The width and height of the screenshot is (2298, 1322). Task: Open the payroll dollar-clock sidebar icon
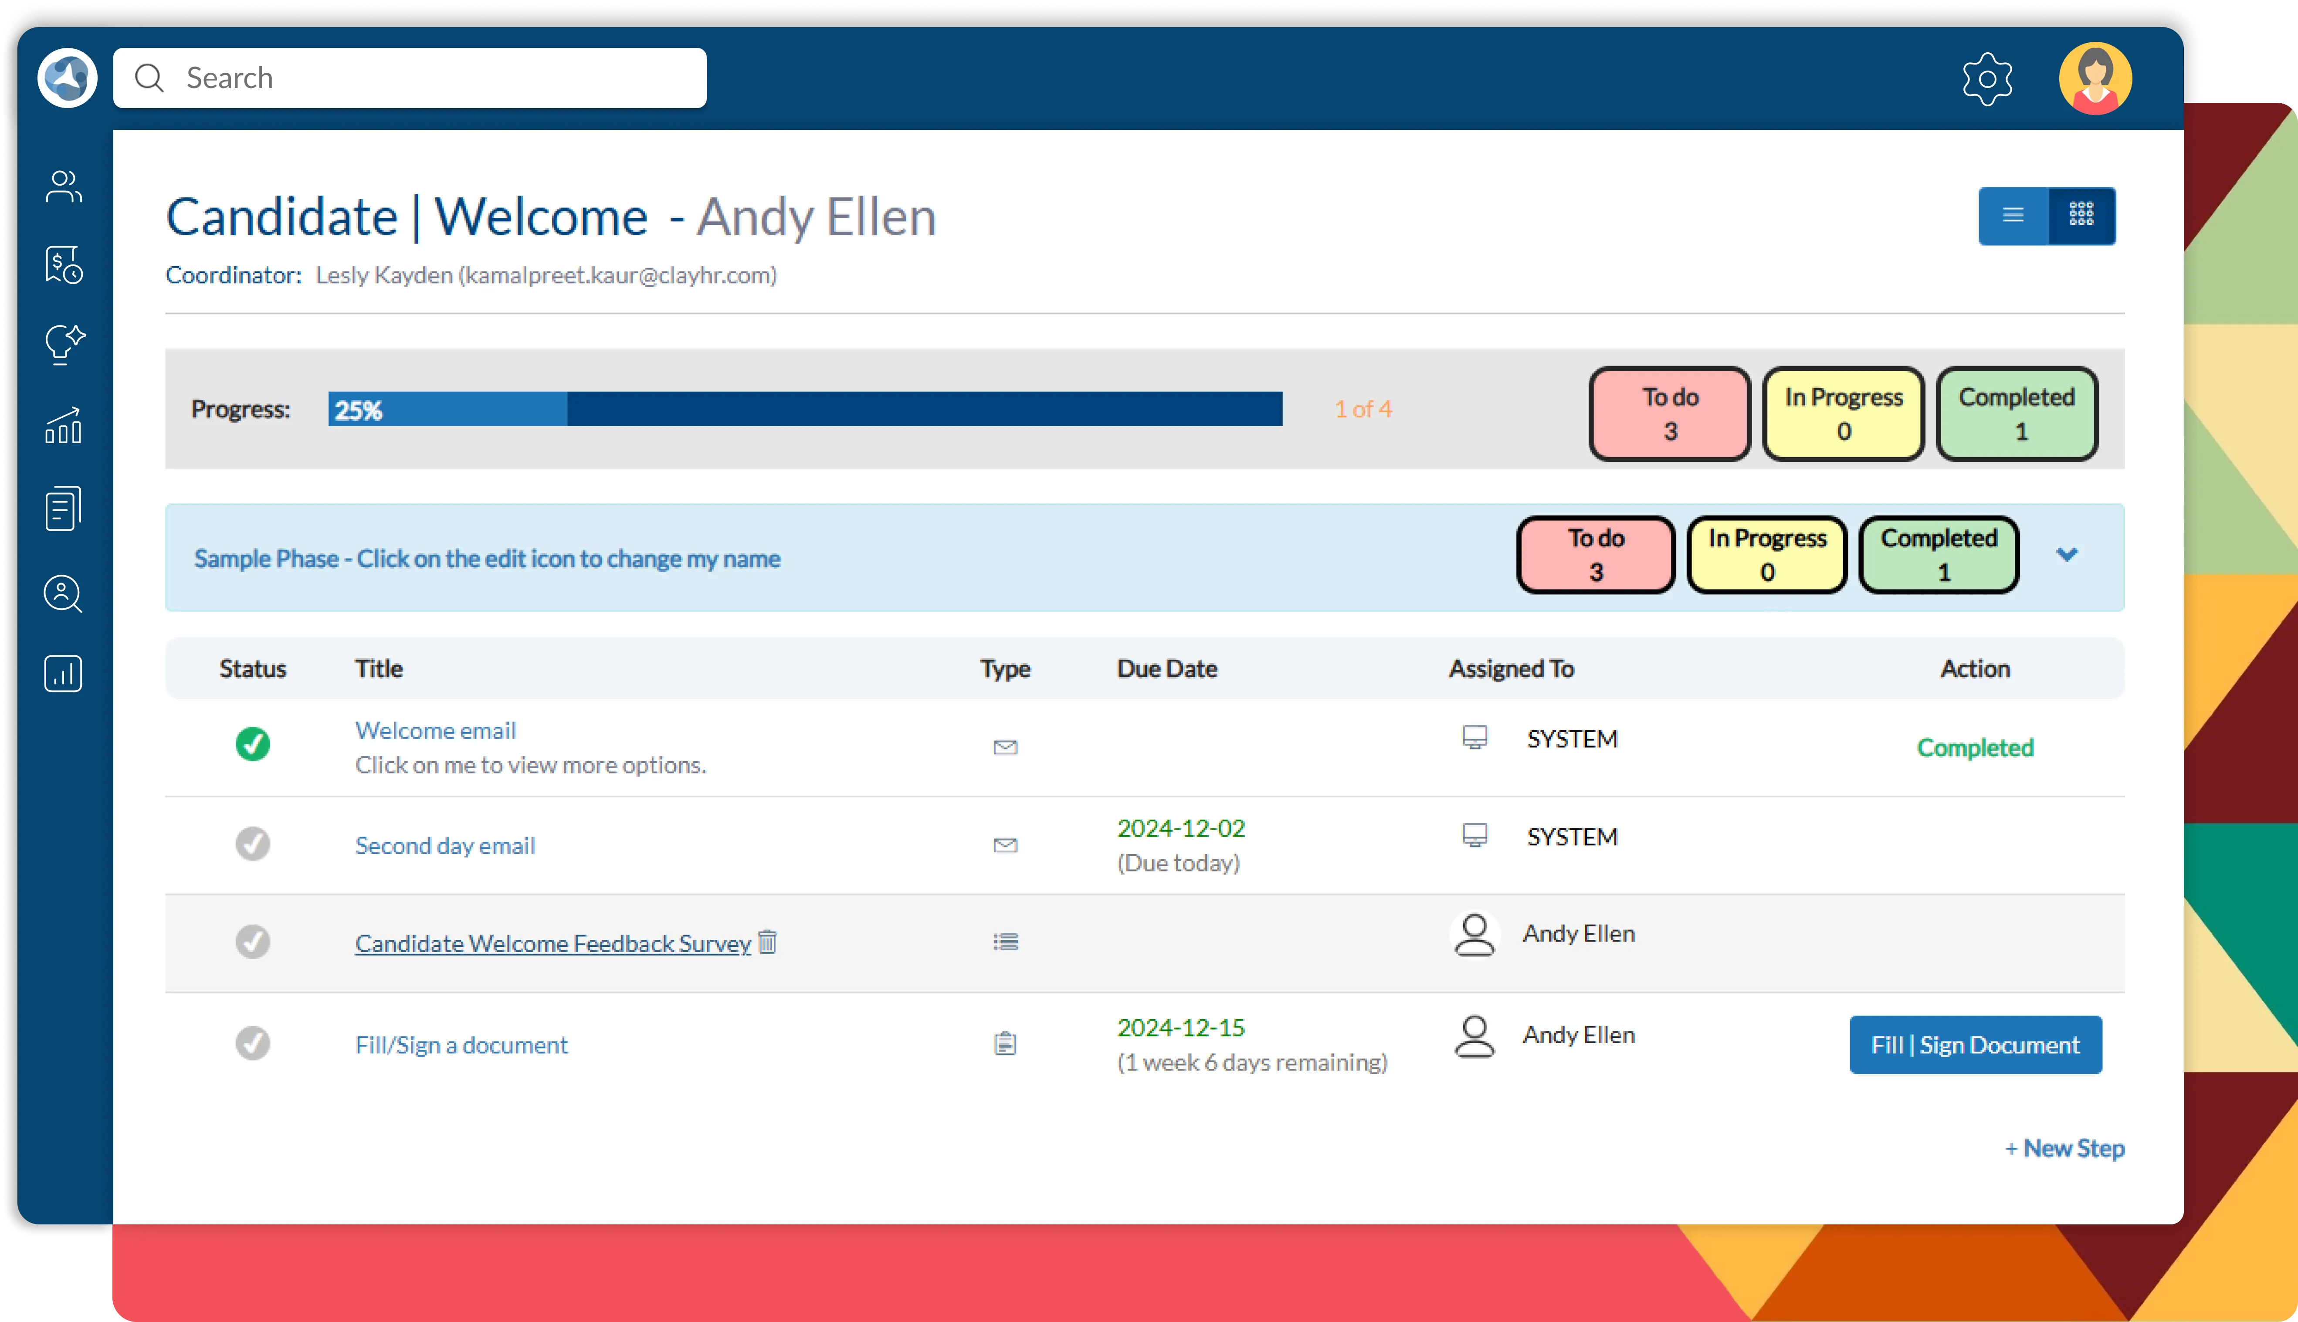pyautogui.click(x=64, y=265)
